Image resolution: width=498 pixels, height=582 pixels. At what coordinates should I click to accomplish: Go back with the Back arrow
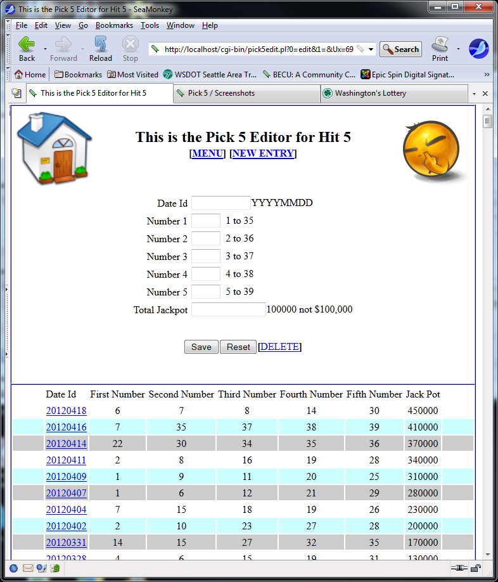coord(27,49)
